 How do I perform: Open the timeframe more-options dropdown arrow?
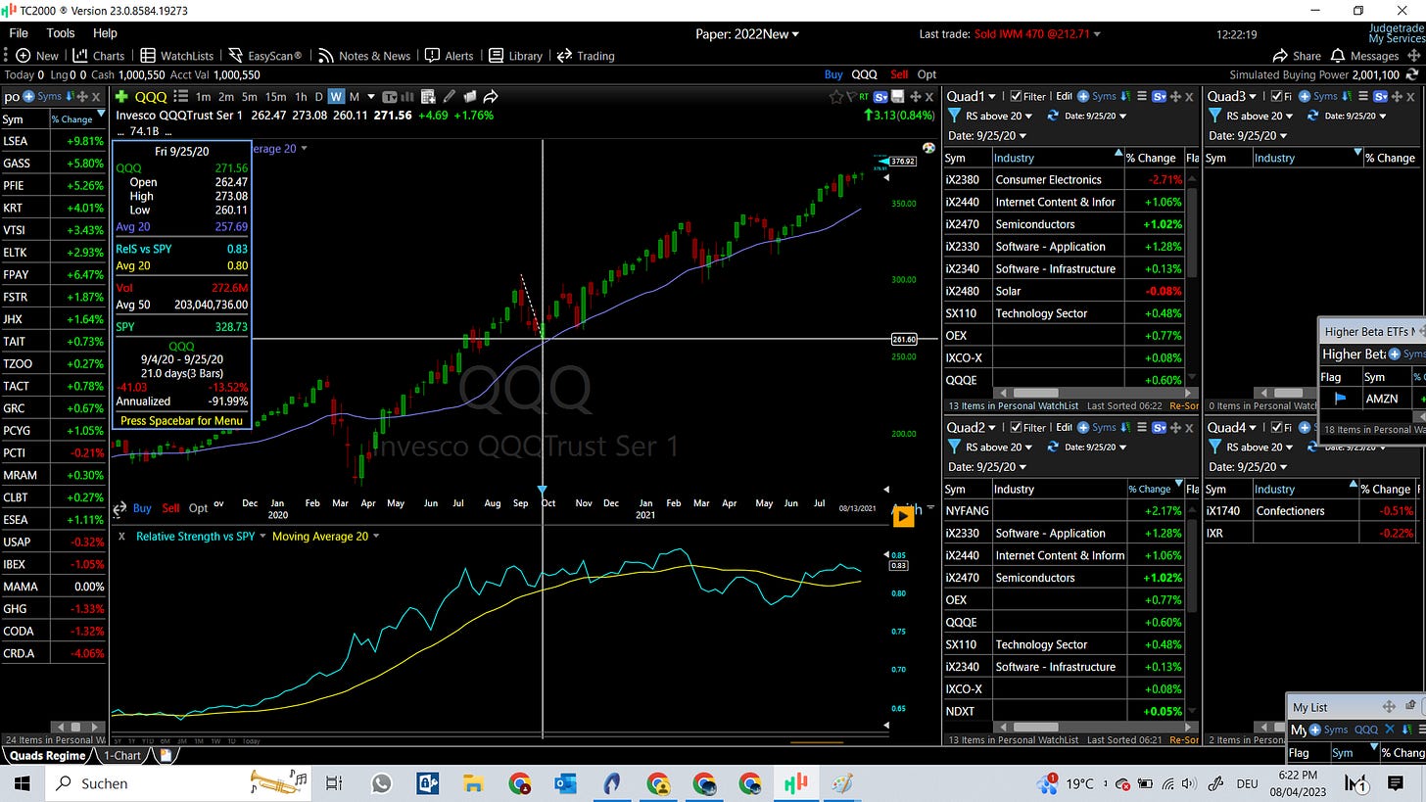click(x=370, y=96)
